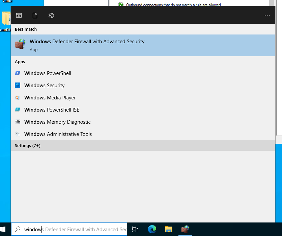Select the desktop folder icon
Image resolution: width=282 pixels, height=236 pixels.
tap(6, 18)
